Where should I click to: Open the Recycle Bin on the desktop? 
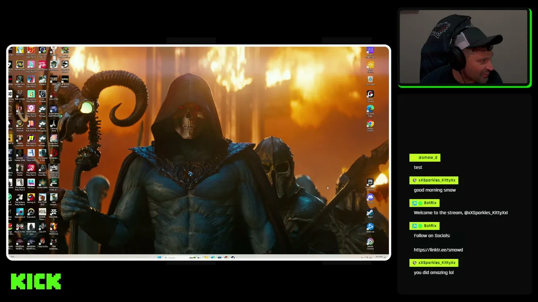pyautogui.click(x=370, y=81)
